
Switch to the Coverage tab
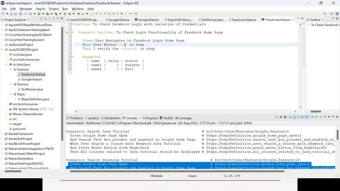click(x=183, y=118)
